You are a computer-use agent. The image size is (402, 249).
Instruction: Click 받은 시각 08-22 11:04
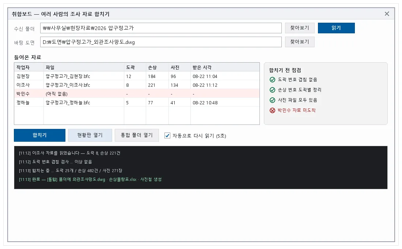click(205, 76)
